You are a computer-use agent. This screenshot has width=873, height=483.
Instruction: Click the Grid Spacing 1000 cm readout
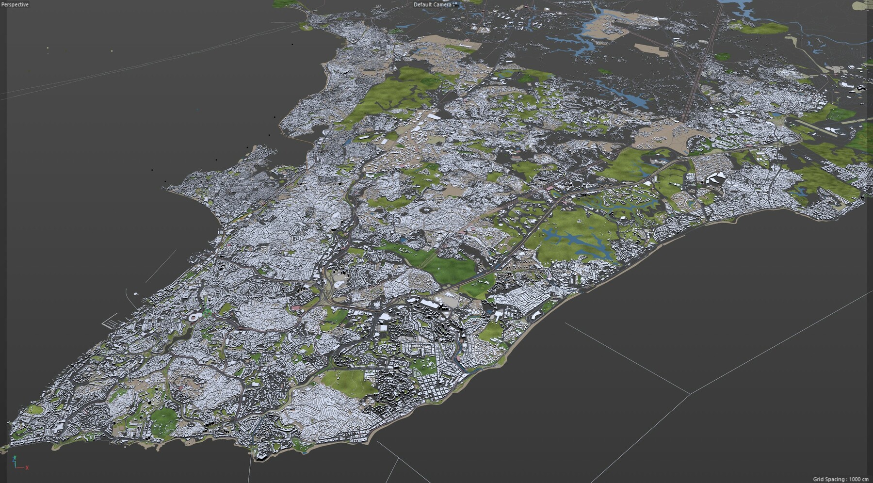tap(841, 479)
